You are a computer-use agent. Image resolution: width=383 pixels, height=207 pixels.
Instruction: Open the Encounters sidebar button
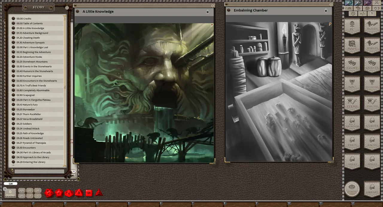pyautogui.click(x=372, y=85)
